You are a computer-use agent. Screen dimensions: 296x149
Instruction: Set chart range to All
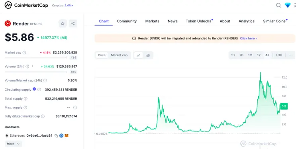[267, 55]
